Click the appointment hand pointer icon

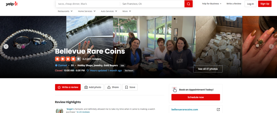tap(174, 89)
